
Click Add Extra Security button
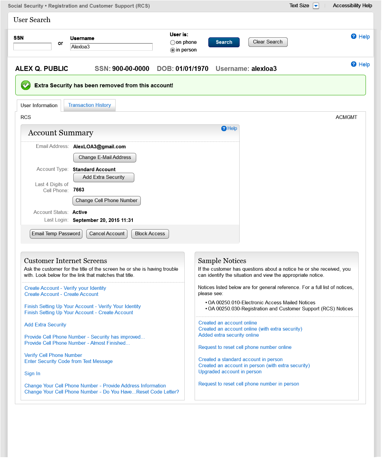point(104,177)
